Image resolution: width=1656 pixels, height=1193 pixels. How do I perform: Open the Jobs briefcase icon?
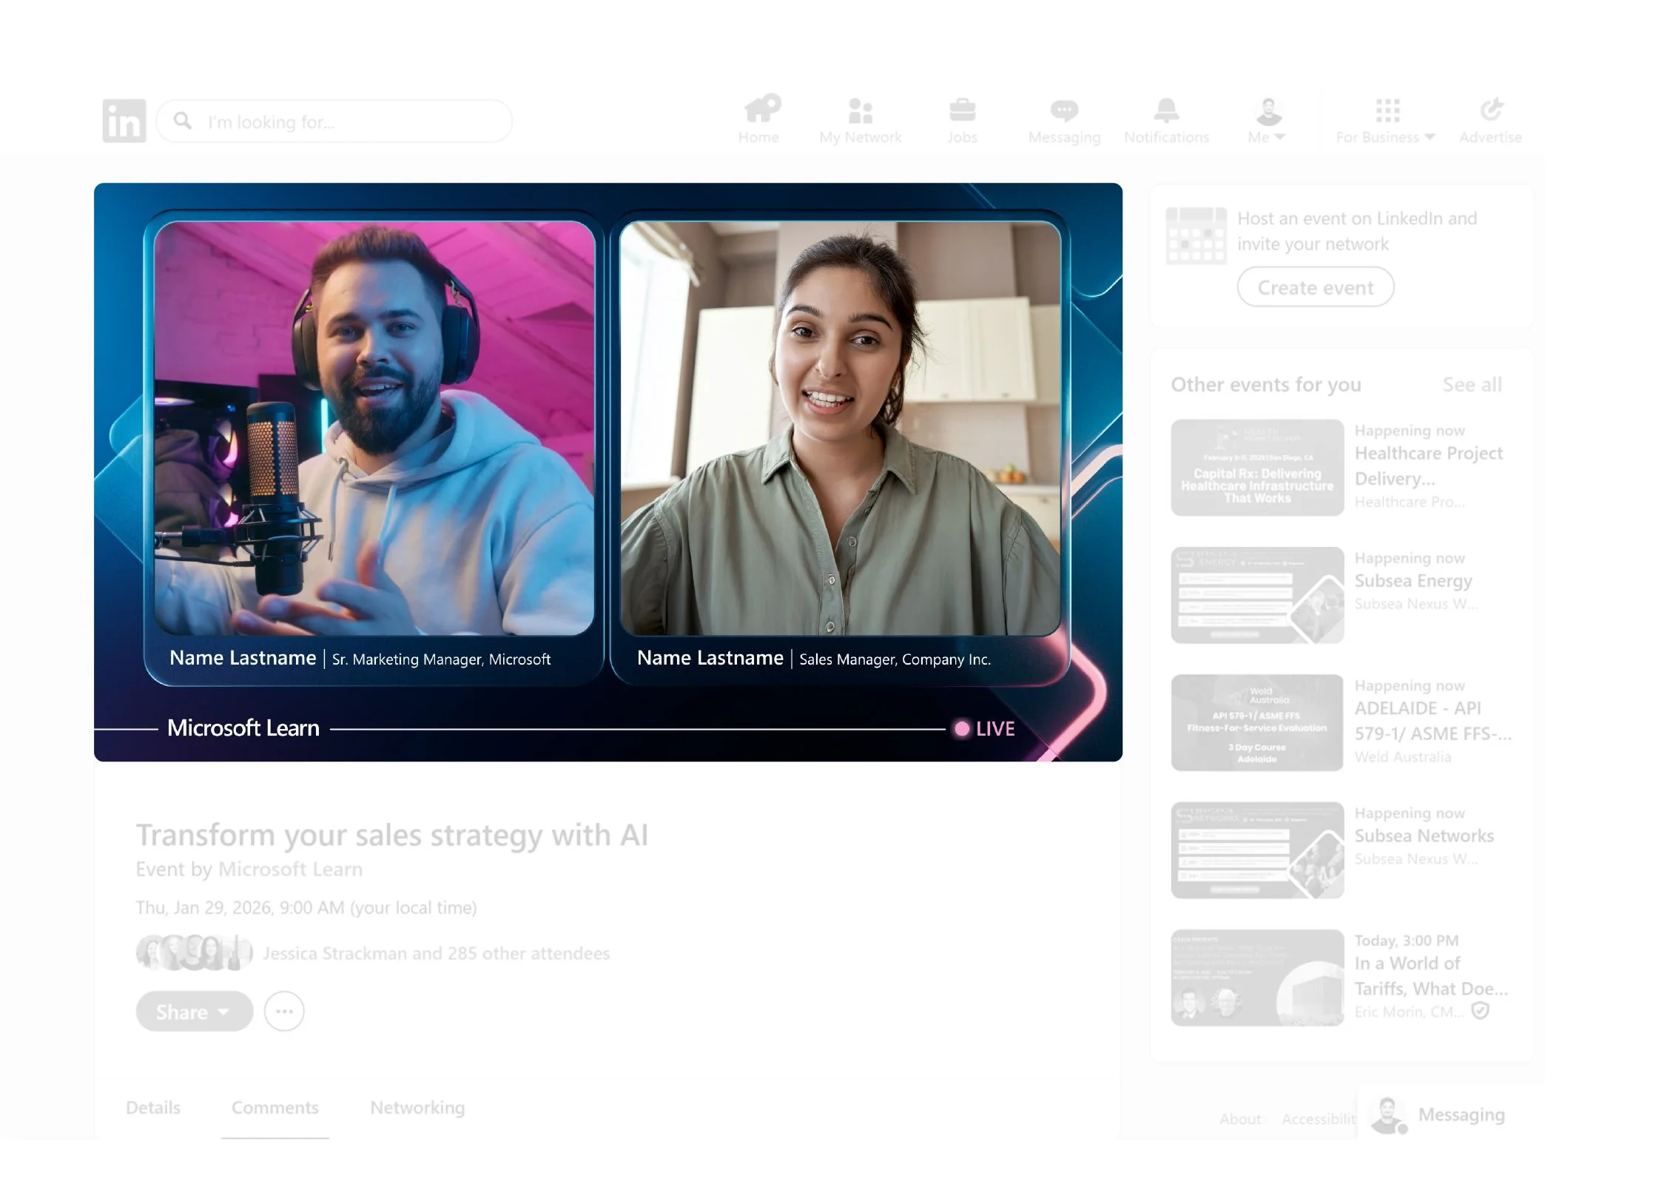[962, 111]
